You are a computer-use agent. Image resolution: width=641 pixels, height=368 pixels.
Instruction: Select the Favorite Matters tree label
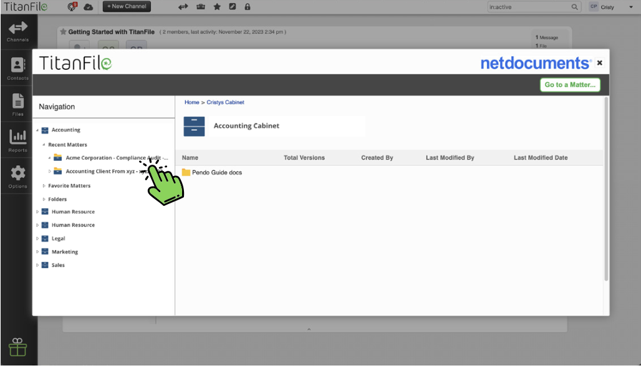pyautogui.click(x=69, y=186)
